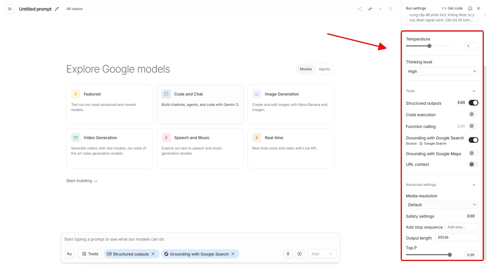Image resolution: width=487 pixels, height=265 pixels.
Task: Toggle Grounding with Google Search switch
Action: (474, 140)
